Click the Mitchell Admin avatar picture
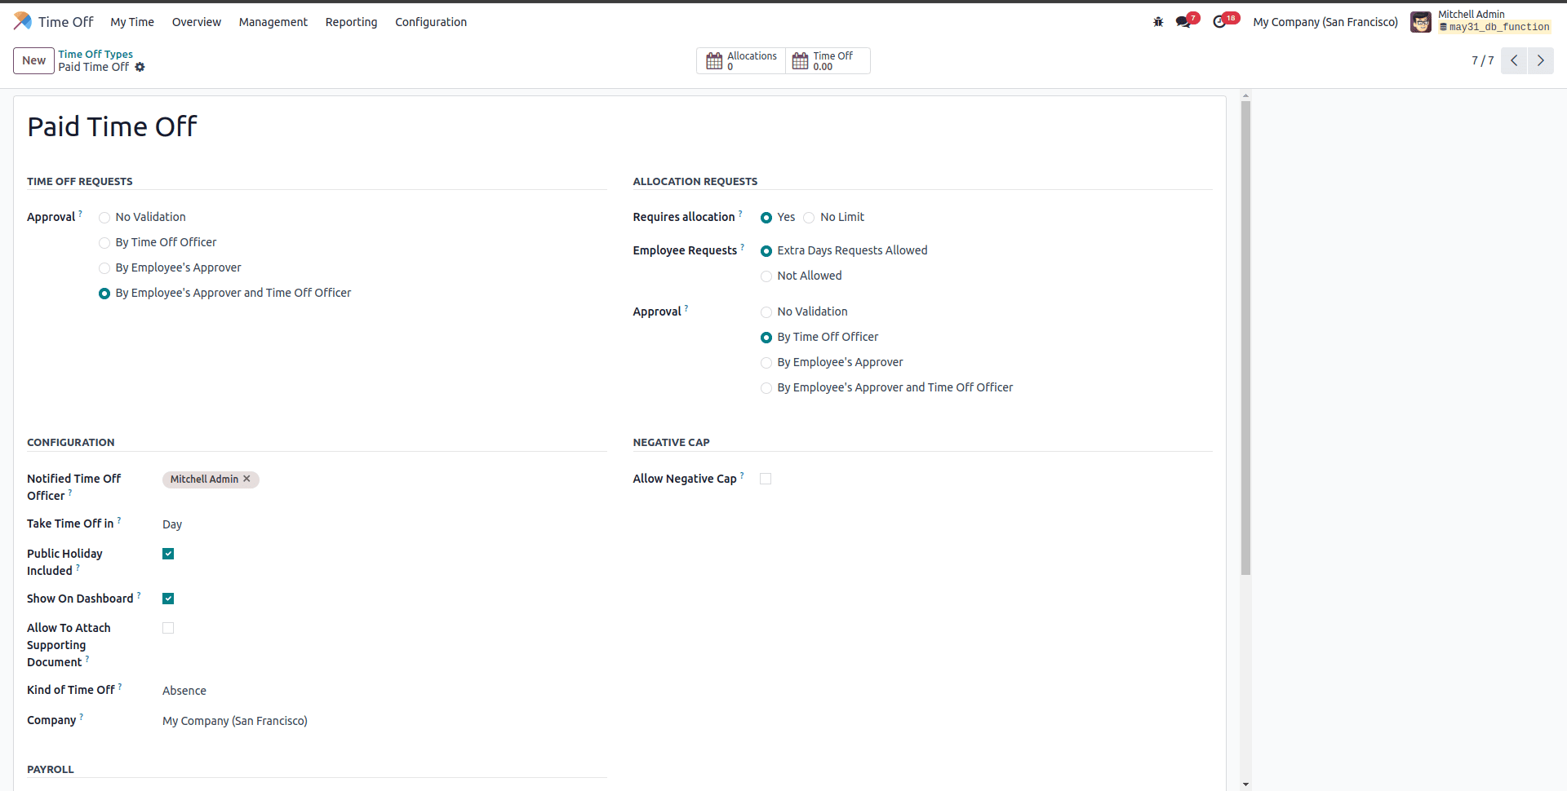The width and height of the screenshot is (1567, 791). click(x=1421, y=22)
